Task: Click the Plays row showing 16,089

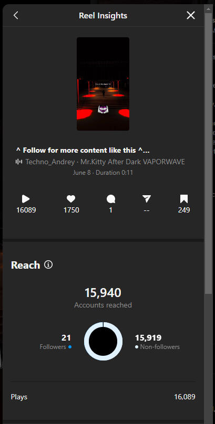Action: coord(103,397)
